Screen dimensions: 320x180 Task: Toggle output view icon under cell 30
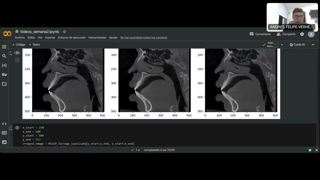(17, 60)
